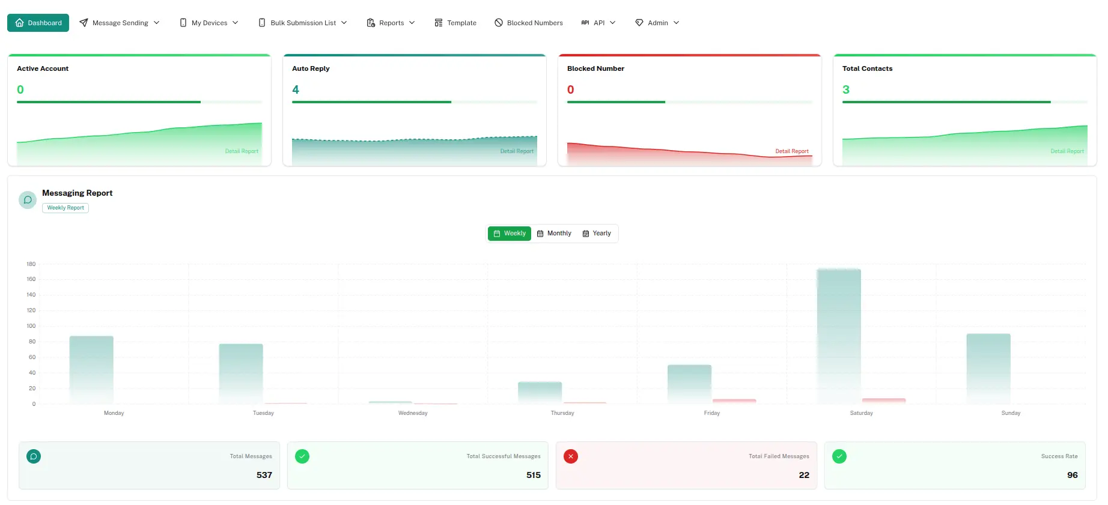1108x505 pixels.
Task: Click the Dashboard home icon
Action: coord(20,23)
